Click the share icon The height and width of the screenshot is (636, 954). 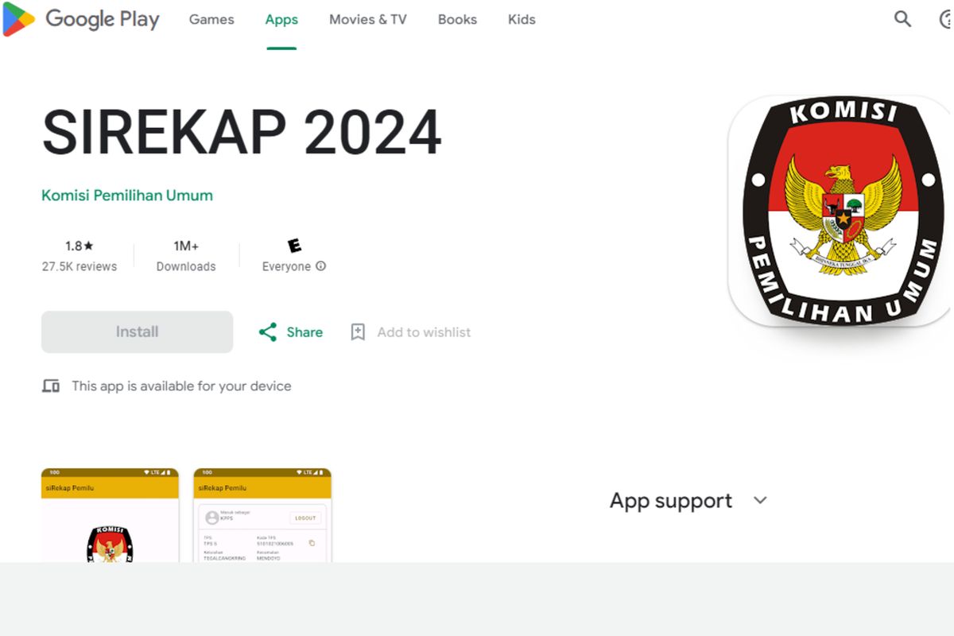tap(268, 332)
